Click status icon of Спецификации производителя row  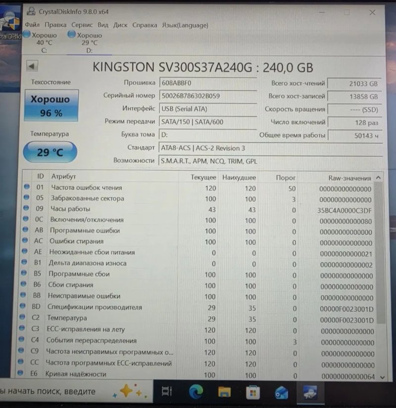23,306
